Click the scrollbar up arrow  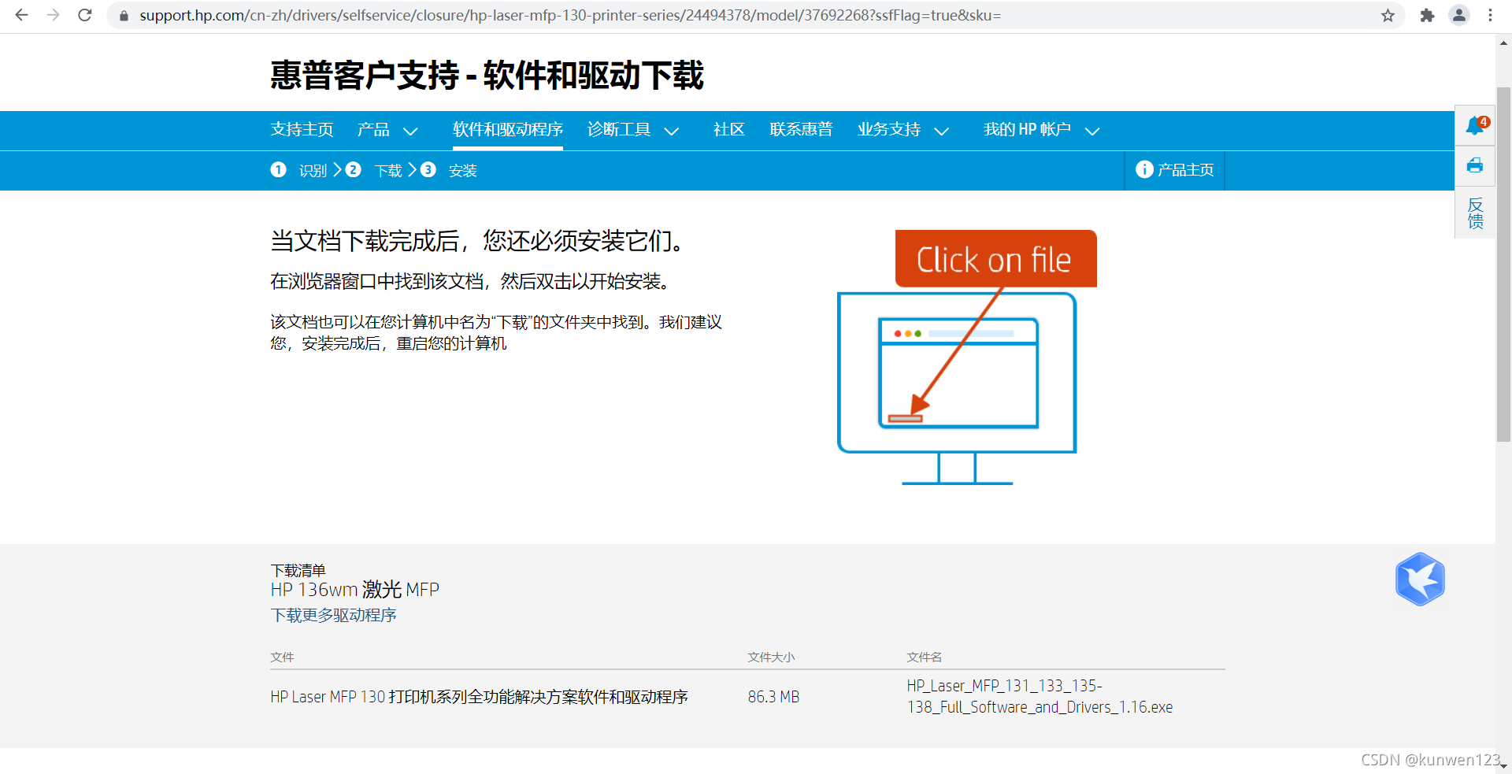(x=1503, y=43)
